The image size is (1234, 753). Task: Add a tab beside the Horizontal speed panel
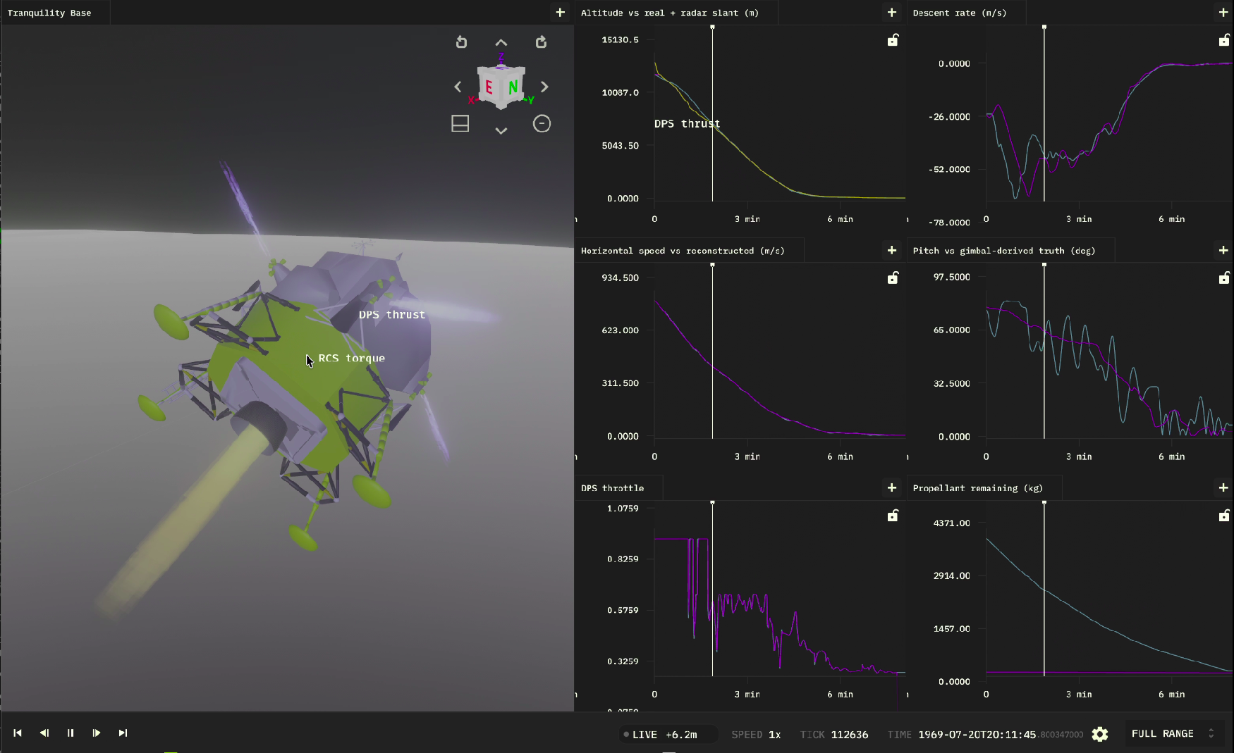point(892,251)
